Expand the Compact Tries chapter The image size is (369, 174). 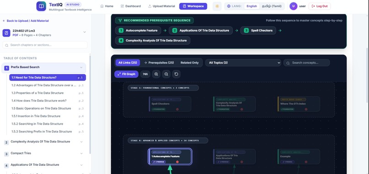point(81,153)
